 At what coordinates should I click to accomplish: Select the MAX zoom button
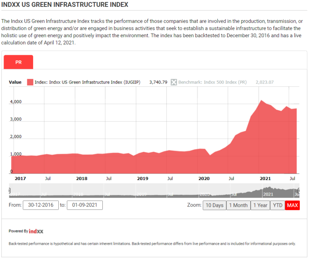click(292, 205)
